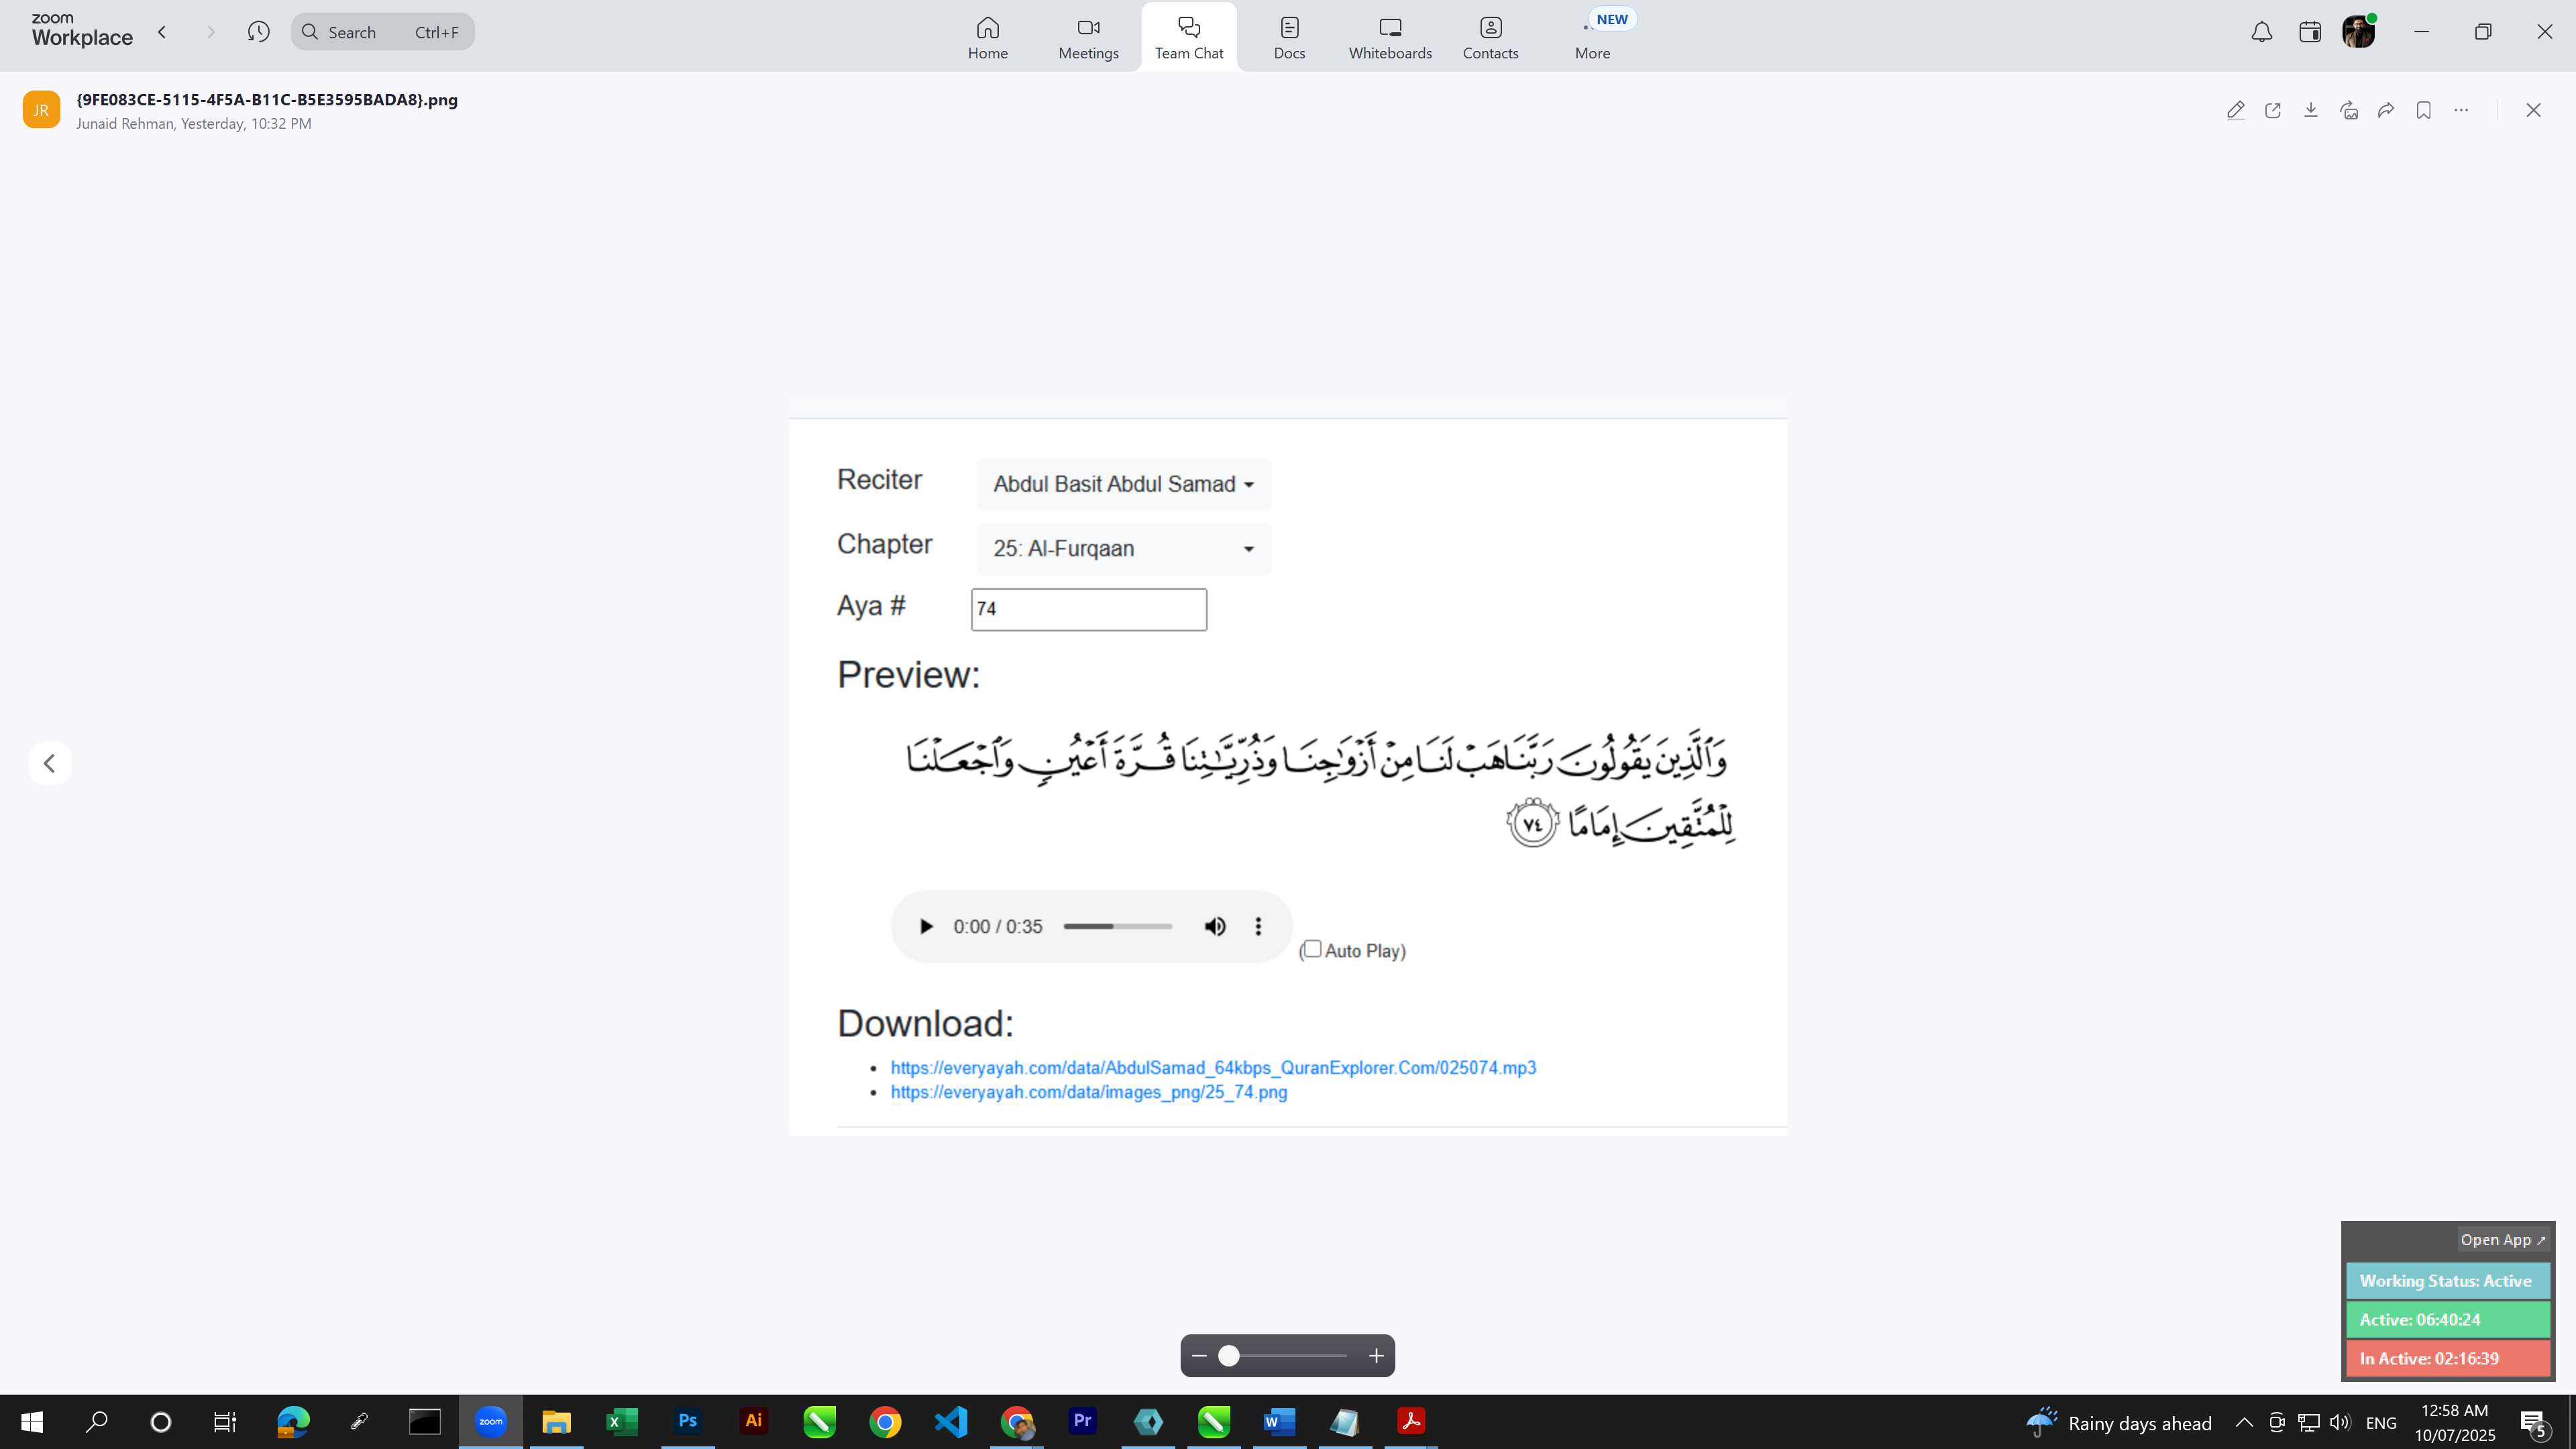Viewport: 2576px width, 1449px height.
Task: Close the image viewer
Action: point(2533,110)
